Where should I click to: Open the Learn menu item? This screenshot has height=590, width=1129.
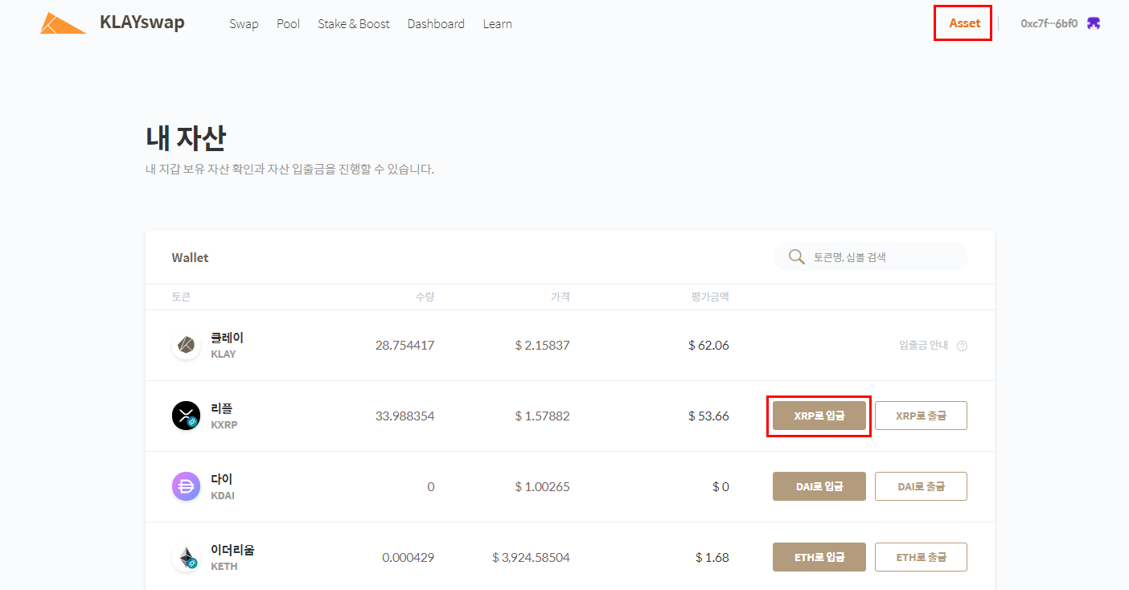click(497, 24)
